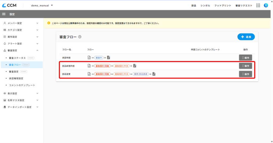Image resolution: width=273 pixels, height=143 pixels.
Task: Expand カテゴリ設定 chevron
Action: pyautogui.click(x=37, y=30)
